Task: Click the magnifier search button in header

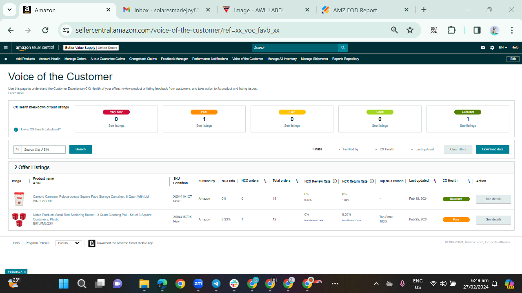Action: 344,48
